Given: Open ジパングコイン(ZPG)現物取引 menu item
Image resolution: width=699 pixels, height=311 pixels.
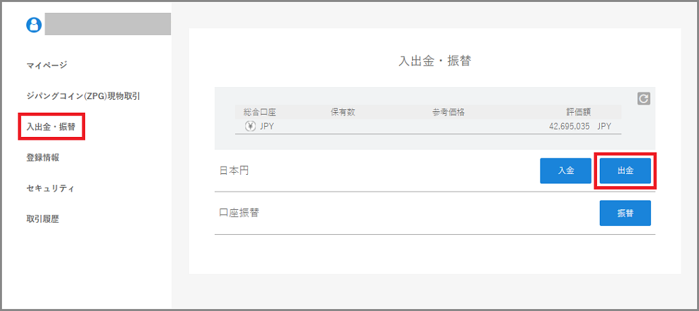Looking at the screenshot, I should (83, 96).
